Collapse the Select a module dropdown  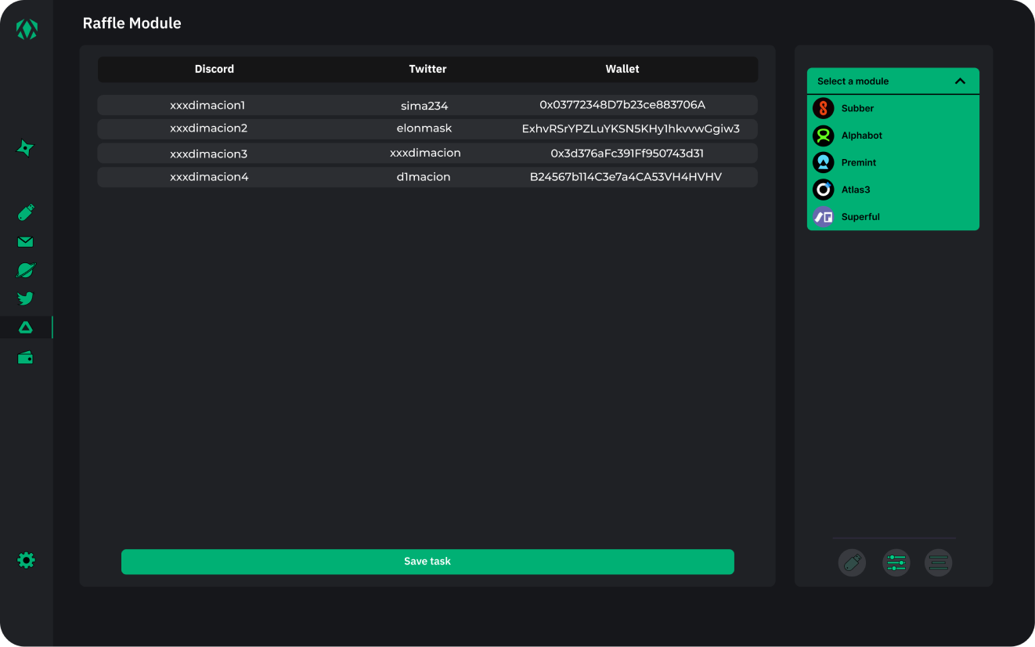pyautogui.click(x=960, y=81)
